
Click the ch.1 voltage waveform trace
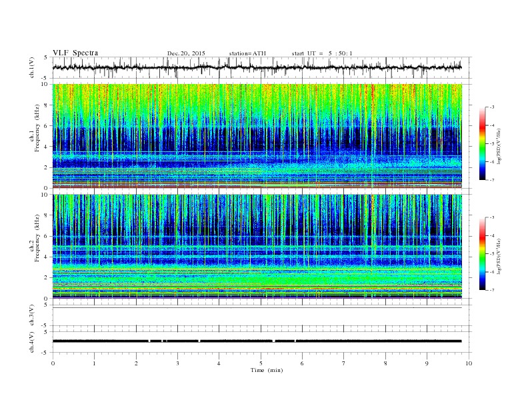click(257, 67)
